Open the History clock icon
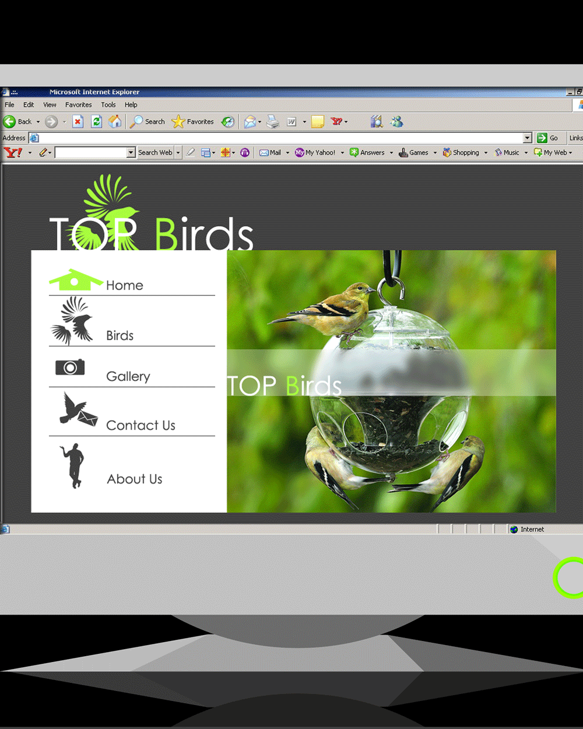 pos(228,121)
